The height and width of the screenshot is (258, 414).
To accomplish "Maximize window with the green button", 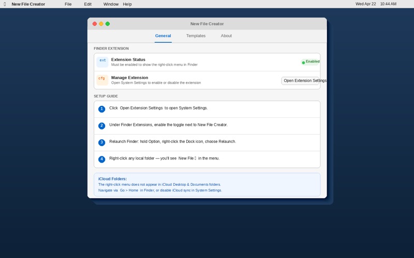I will click(108, 24).
